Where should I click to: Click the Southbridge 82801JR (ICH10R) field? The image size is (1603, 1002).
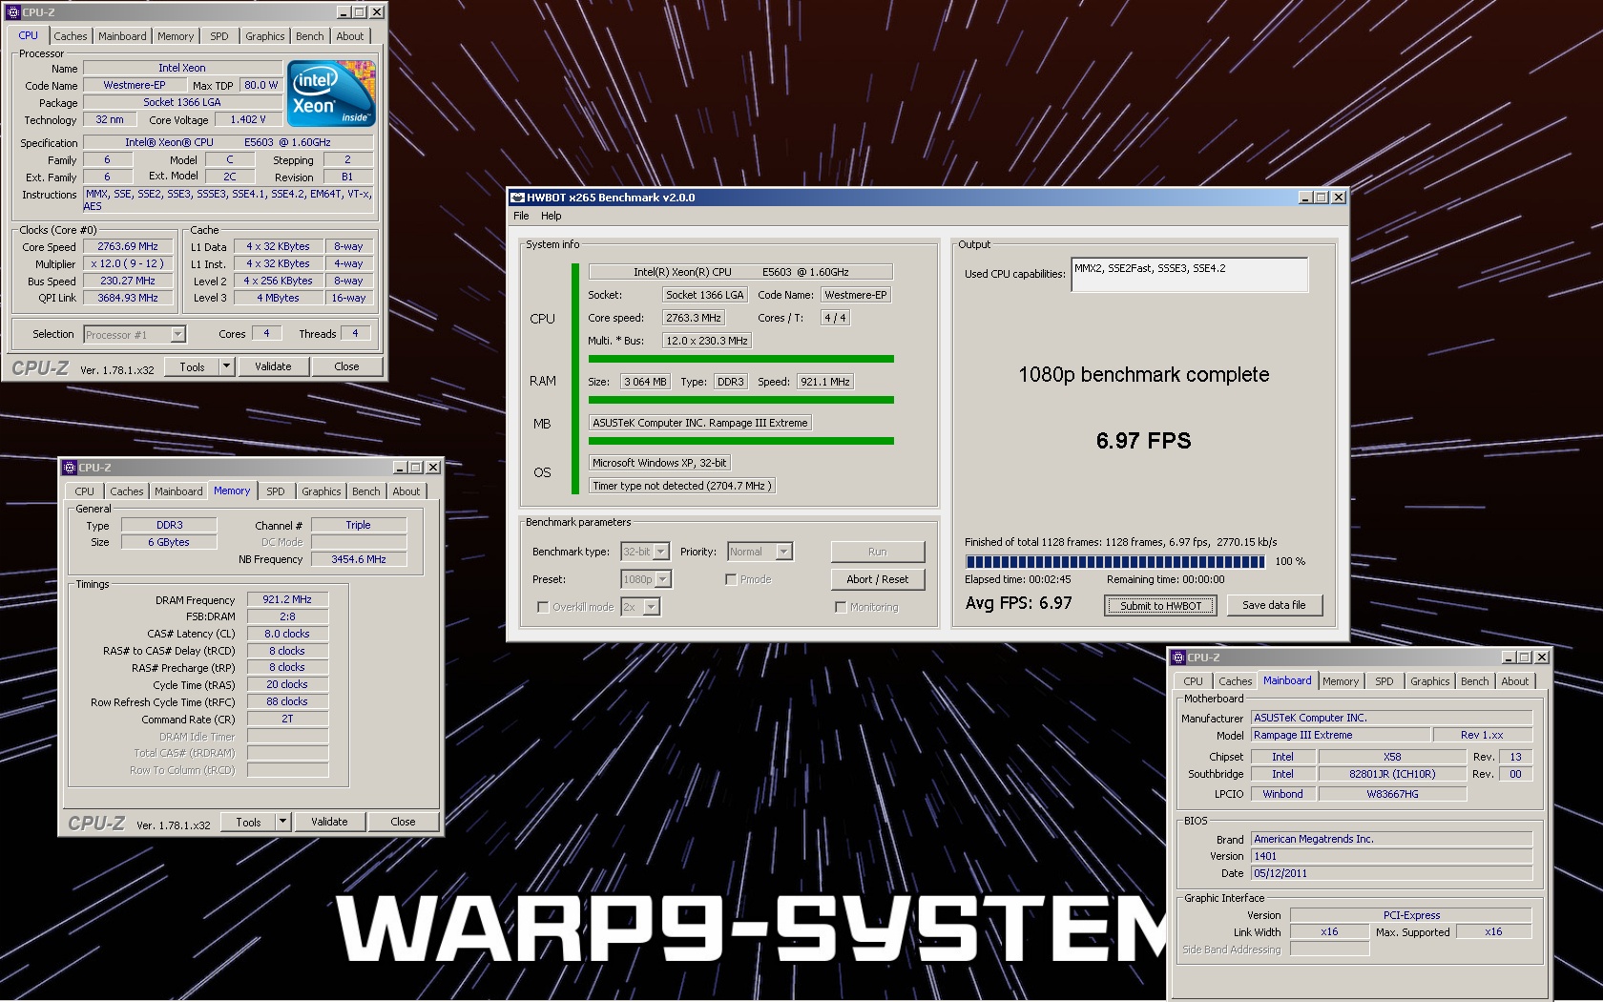1391,774
